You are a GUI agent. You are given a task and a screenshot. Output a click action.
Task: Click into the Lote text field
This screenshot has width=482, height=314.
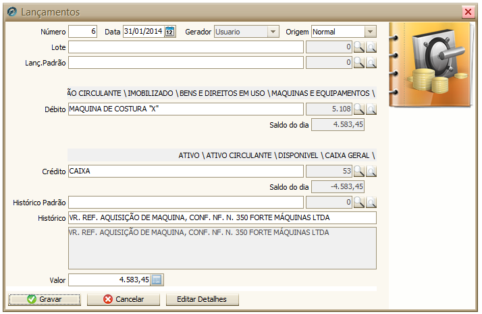(186, 47)
